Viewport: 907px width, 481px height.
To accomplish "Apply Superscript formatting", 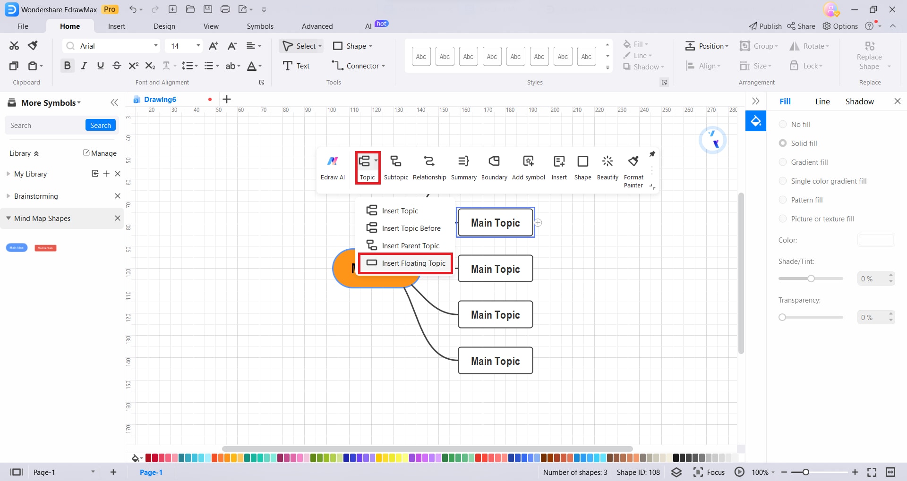I will pos(133,66).
